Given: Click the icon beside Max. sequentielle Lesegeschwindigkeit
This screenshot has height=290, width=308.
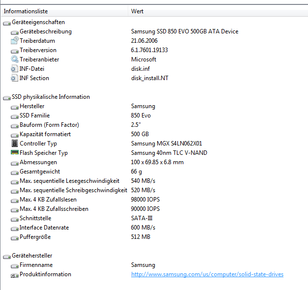Looking at the screenshot, I should pos(15,182).
